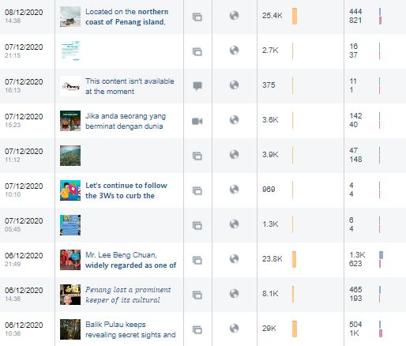406x346 pixels.
Task: Click the Penang logo thumbnail on the unavailable content post
Action: [70, 86]
